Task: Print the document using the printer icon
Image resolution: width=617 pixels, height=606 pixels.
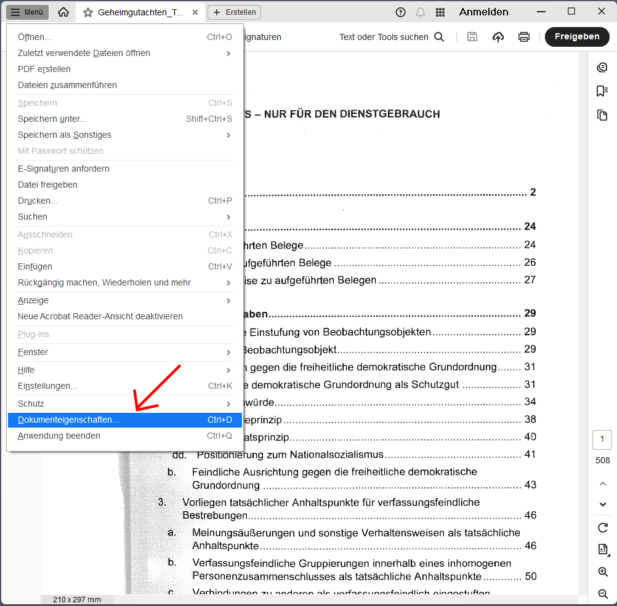Action: 524,37
